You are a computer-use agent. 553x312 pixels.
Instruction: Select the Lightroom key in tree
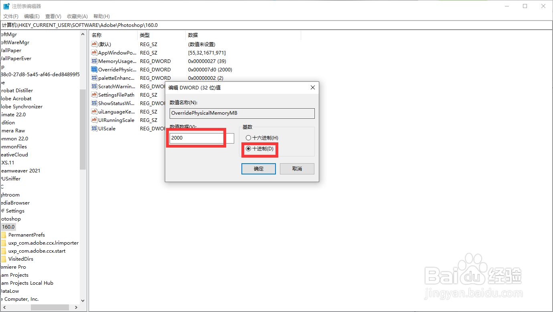click(10, 195)
